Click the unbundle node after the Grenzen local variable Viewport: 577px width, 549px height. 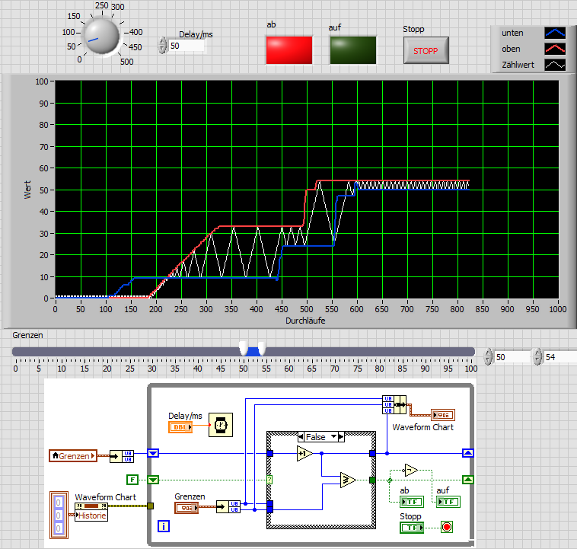[x=122, y=456]
